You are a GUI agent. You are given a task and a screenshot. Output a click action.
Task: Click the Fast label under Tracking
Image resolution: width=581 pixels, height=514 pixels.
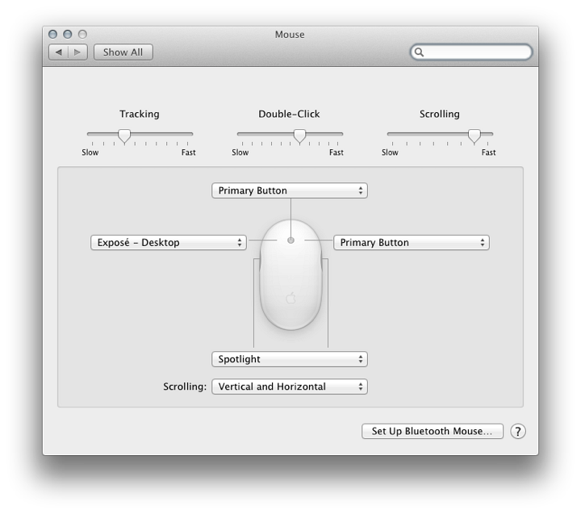188,153
